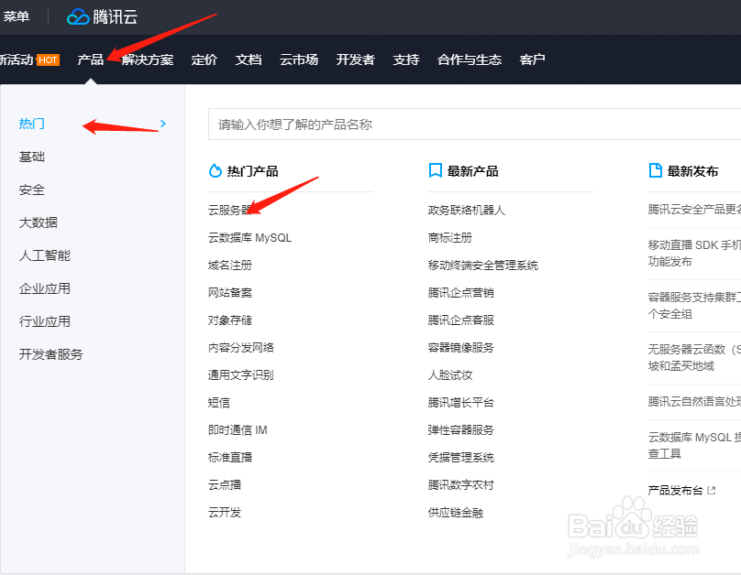Open the 标准直播 product link

pyautogui.click(x=230, y=457)
